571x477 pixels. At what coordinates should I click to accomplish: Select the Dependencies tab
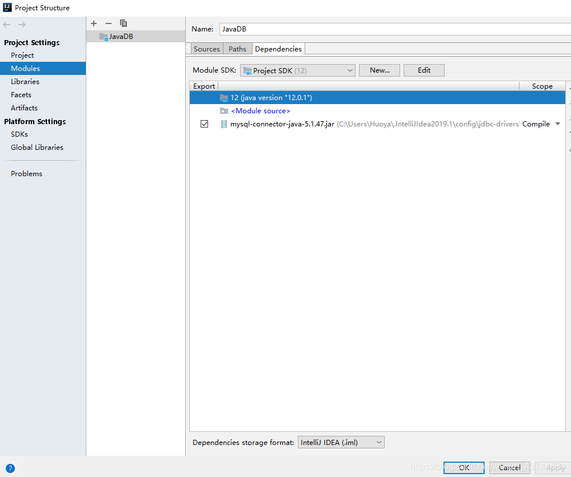coord(278,49)
